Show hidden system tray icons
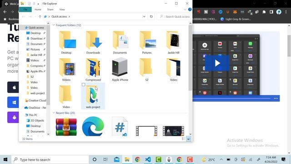291x164 pixels. [x=221, y=159]
